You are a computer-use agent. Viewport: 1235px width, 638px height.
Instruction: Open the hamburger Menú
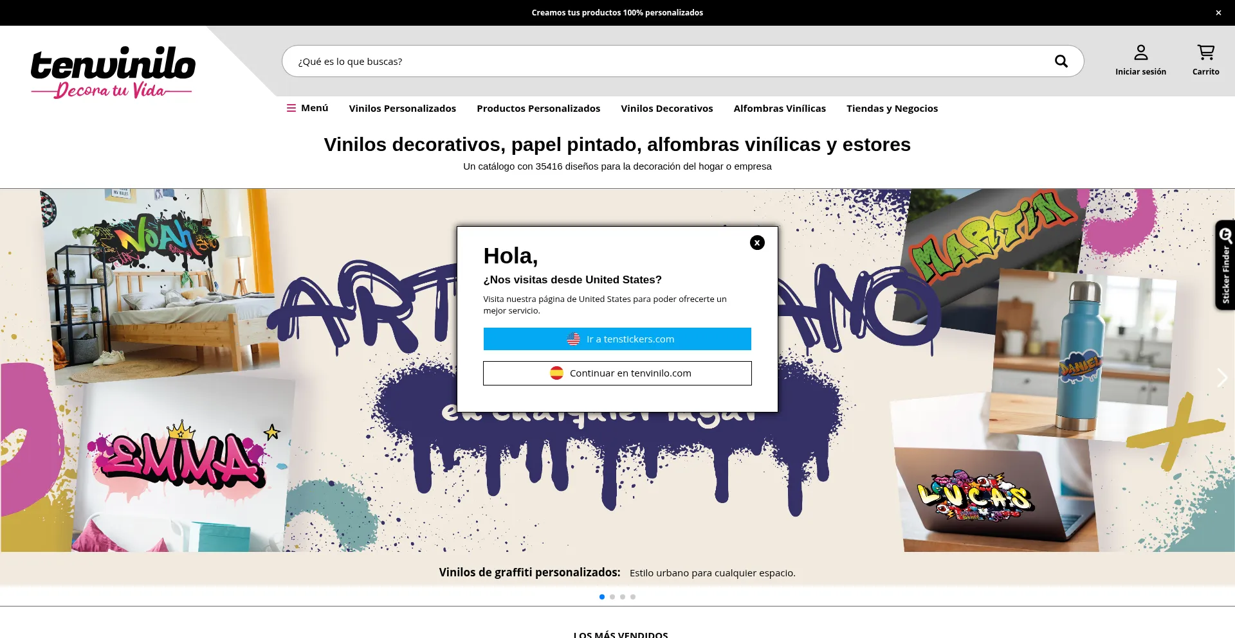(x=307, y=108)
